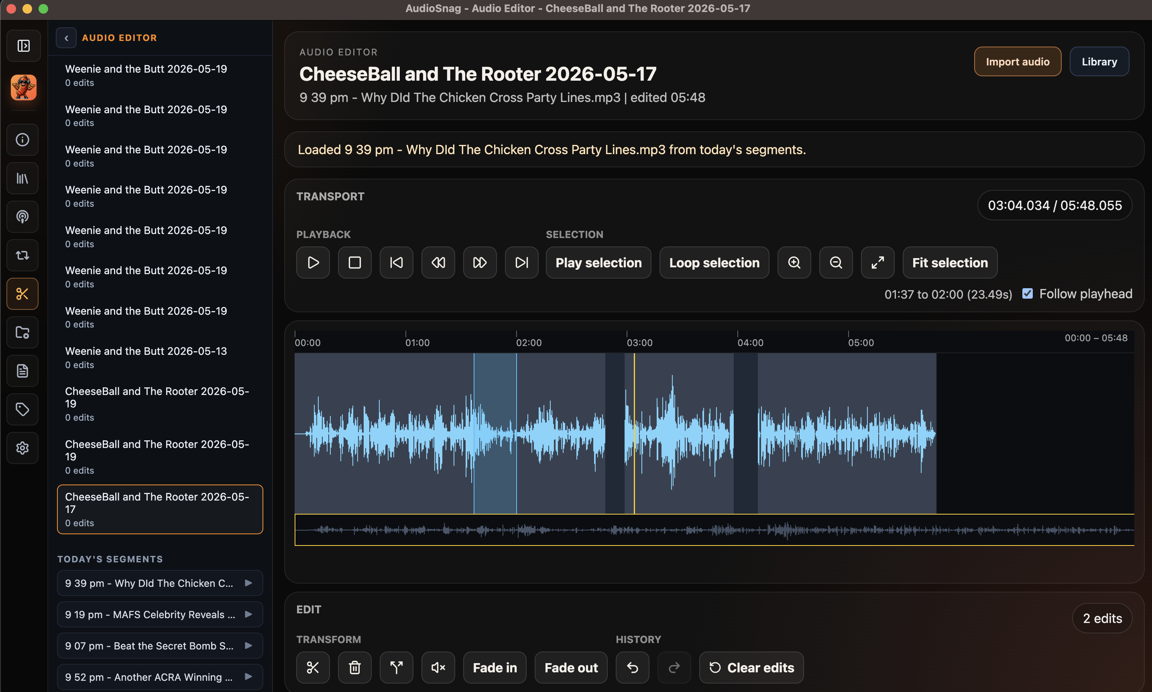The image size is (1152, 692).
Task: Click the 01:37 to 02:00 selection readout
Action: click(x=948, y=294)
